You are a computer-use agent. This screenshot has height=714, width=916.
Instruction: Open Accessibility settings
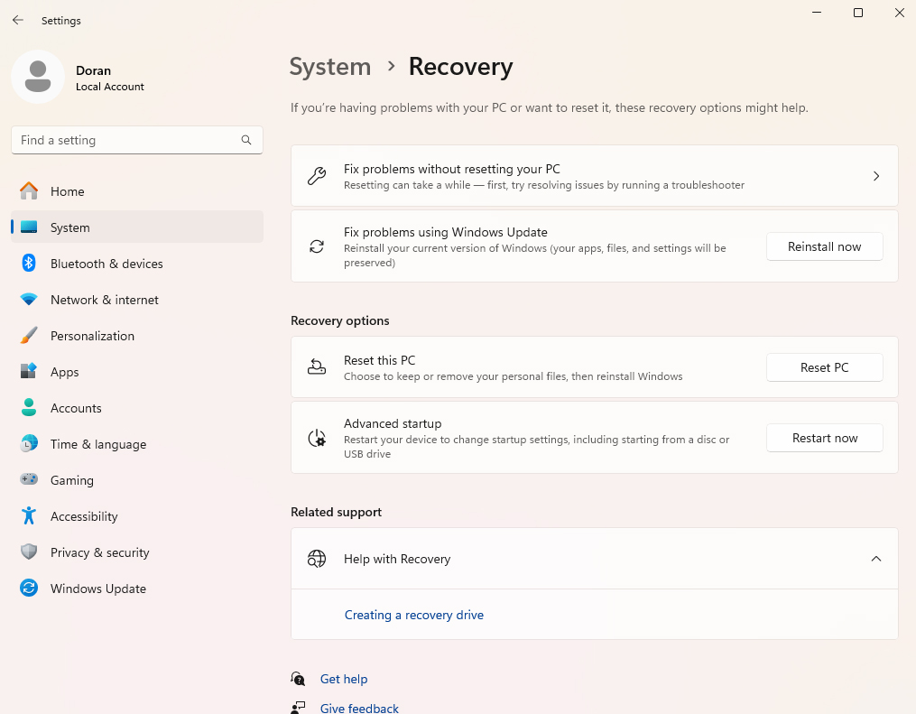[137, 516]
